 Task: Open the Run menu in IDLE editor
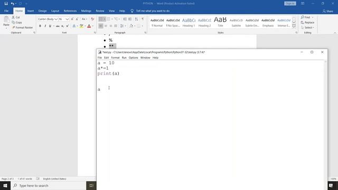click(x=124, y=58)
